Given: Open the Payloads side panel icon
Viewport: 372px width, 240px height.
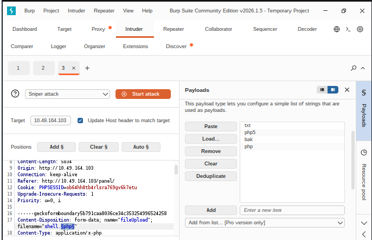Looking at the screenshot, I should tap(364, 105).
